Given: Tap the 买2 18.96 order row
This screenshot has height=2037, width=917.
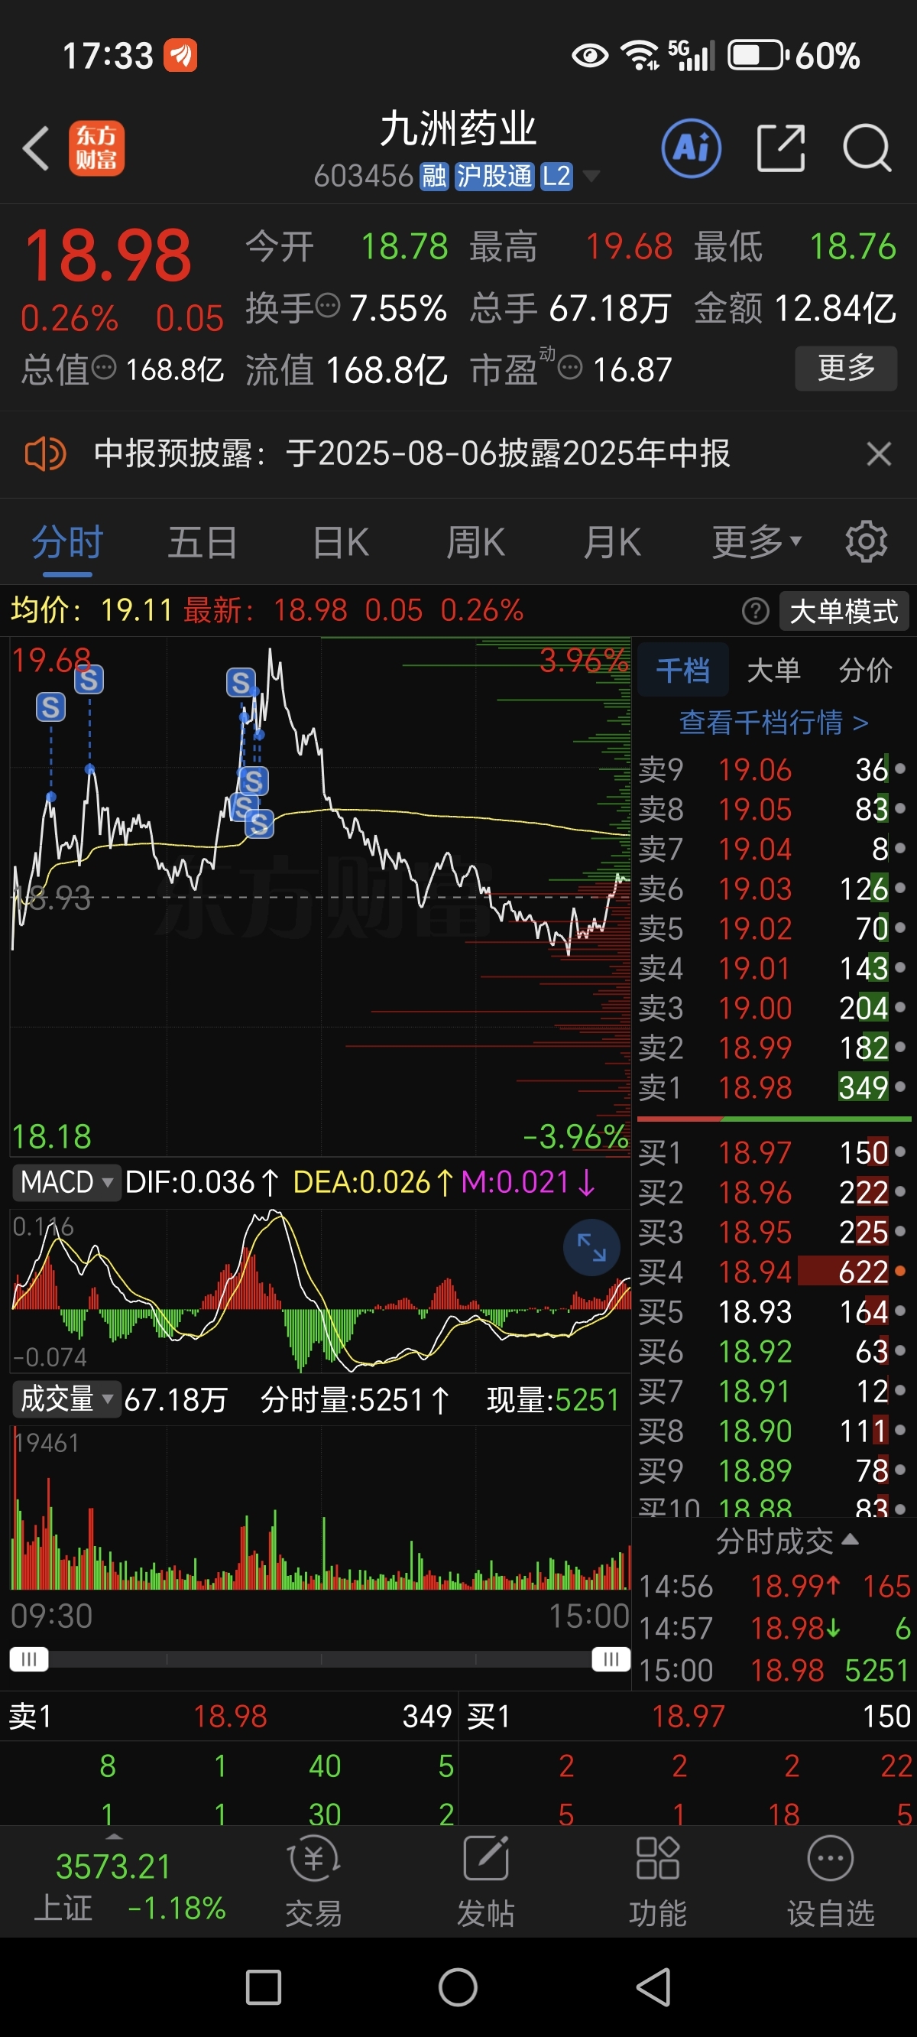Looking at the screenshot, I should [x=774, y=1191].
